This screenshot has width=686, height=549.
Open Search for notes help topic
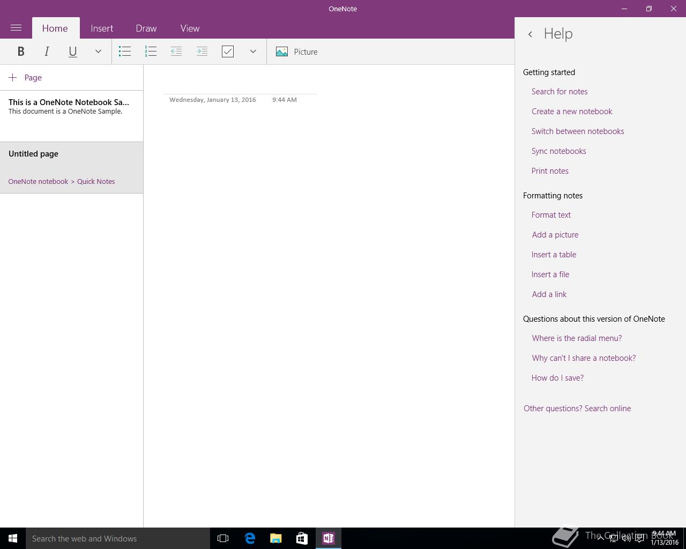[560, 92]
